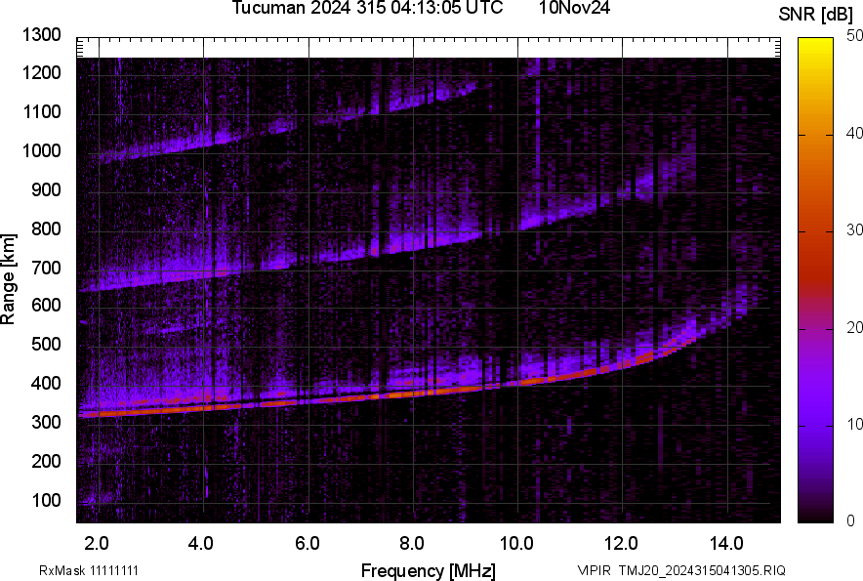Click the '1000' range tick label
Viewport: 863px width, 581px height.
click(41, 150)
